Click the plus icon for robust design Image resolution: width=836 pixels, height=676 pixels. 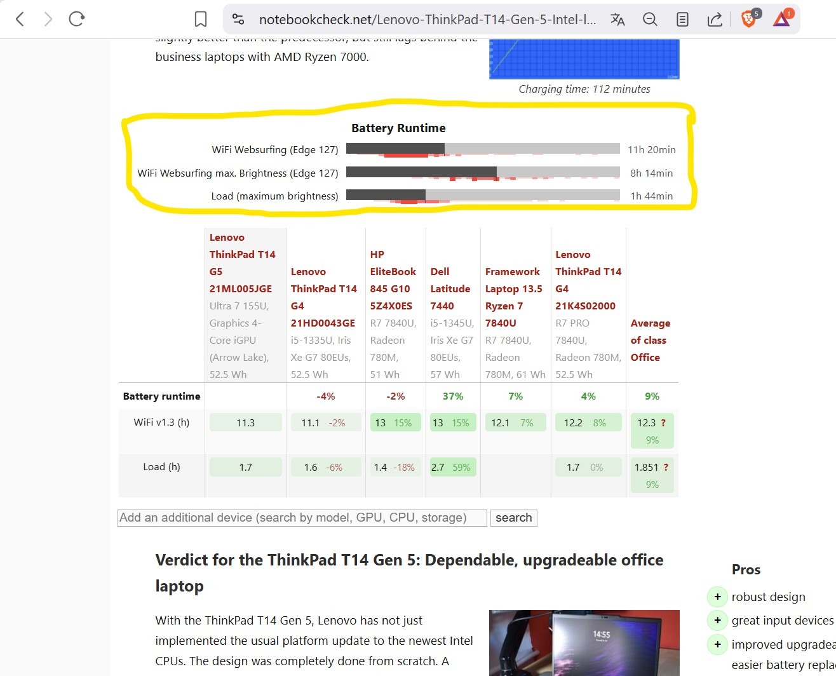point(717,597)
